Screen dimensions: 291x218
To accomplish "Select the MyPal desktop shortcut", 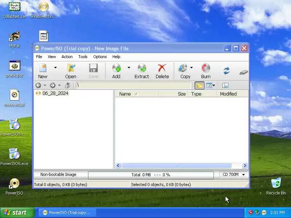I will (14, 40).
